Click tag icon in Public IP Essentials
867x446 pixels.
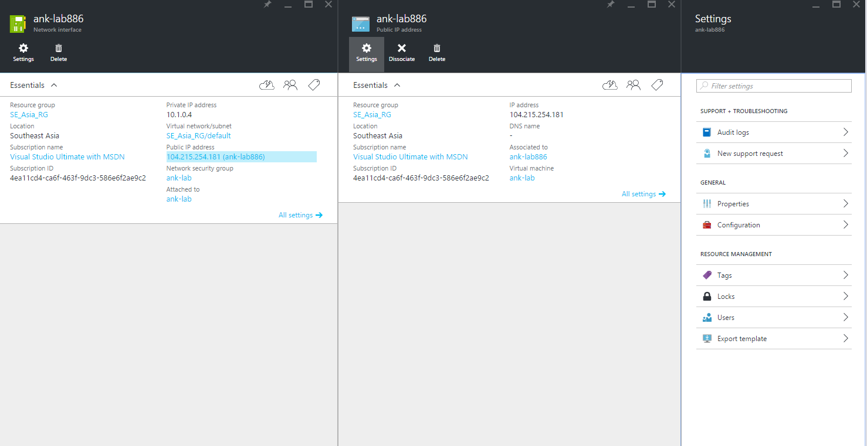pos(657,85)
